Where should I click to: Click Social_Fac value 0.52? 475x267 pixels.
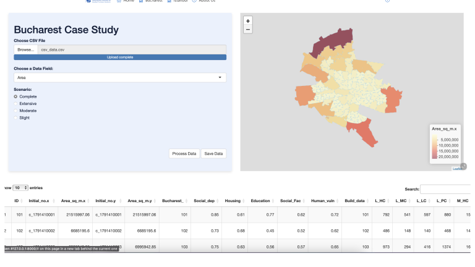[x=301, y=231]
